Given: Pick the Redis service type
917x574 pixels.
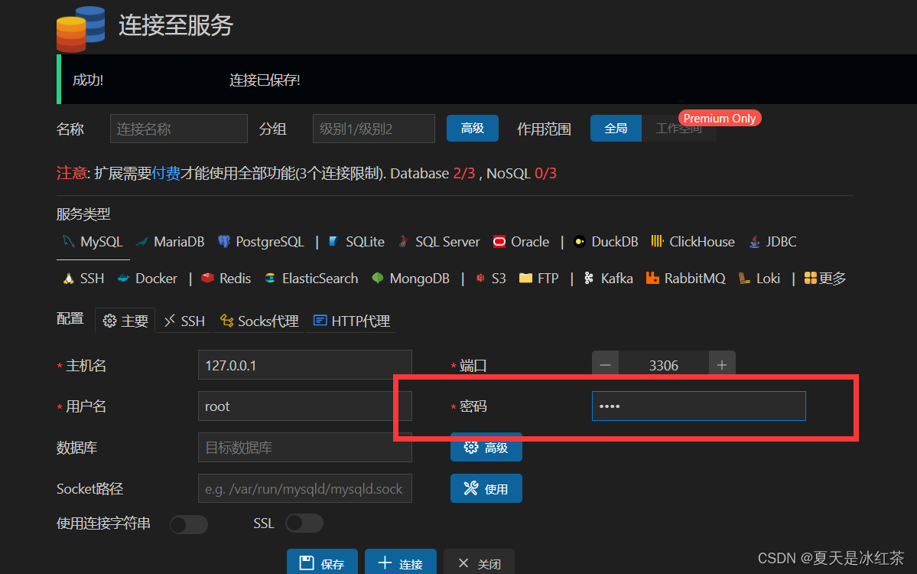Looking at the screenshot, I should [226, 279].
